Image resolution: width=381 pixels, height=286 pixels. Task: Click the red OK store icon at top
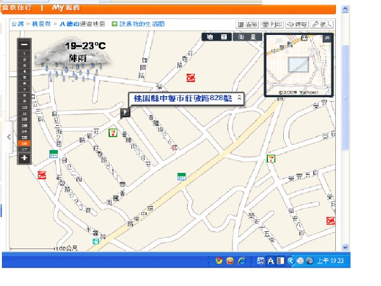pyautogui.click(x=190, y=78)
